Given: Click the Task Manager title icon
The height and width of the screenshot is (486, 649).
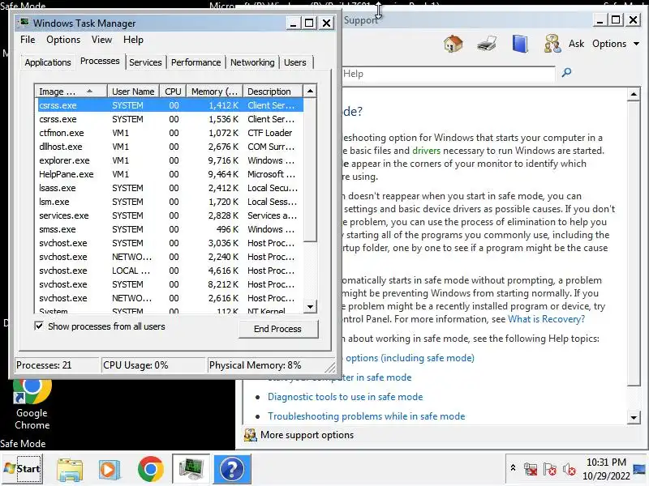Looking at the screenshot, I should pos(25,23).
